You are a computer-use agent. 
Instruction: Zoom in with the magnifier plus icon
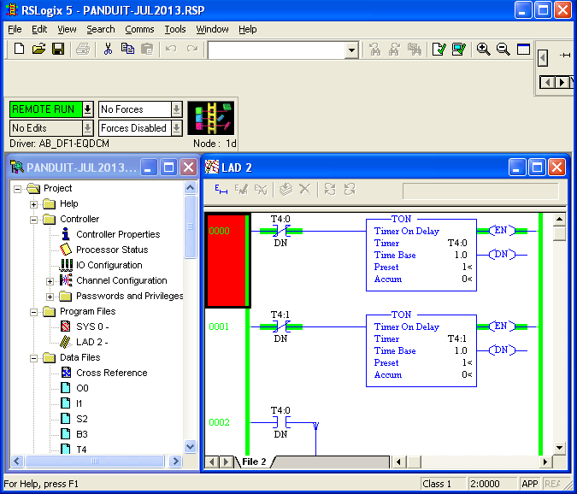[x=483, y=49]
